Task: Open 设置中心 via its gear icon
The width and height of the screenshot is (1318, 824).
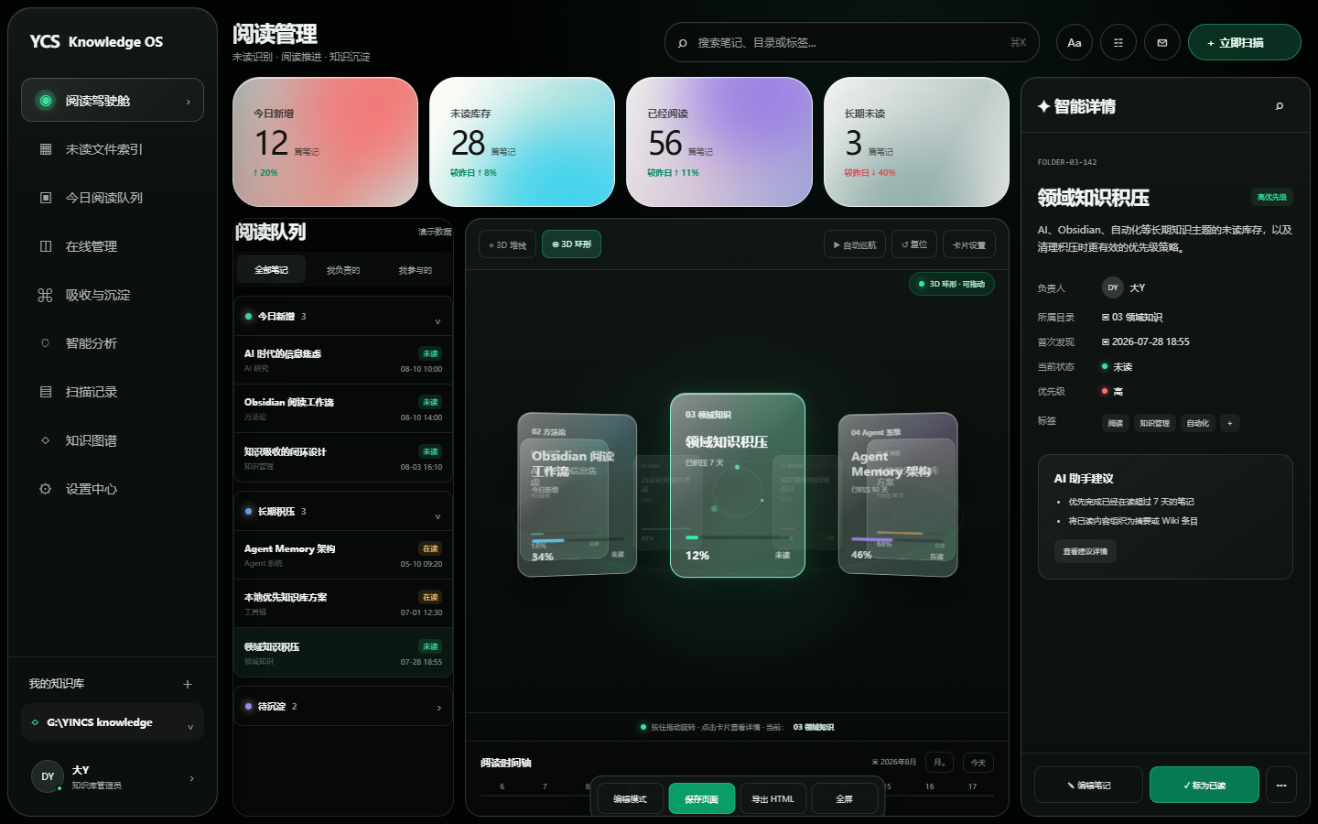Action: click(x=46, y=489)
